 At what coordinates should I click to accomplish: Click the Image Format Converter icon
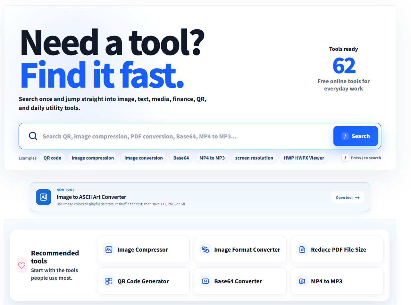pyautogui.click(x=205, y=249)
